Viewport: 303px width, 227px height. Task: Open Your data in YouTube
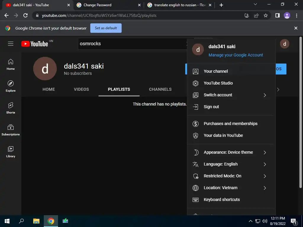231,135
